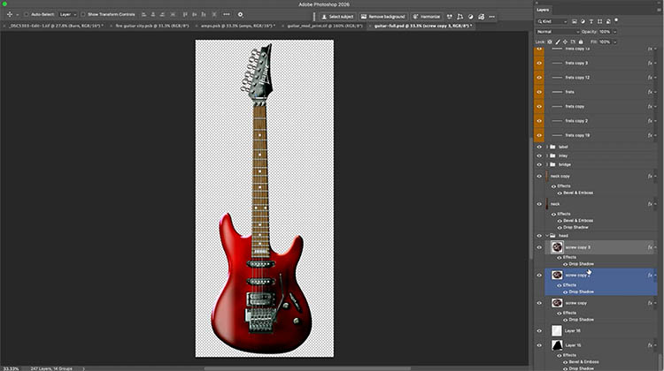Lock image pixels brush icon
The height and width of the screenshot is (371, 664).
coord(558,42)
